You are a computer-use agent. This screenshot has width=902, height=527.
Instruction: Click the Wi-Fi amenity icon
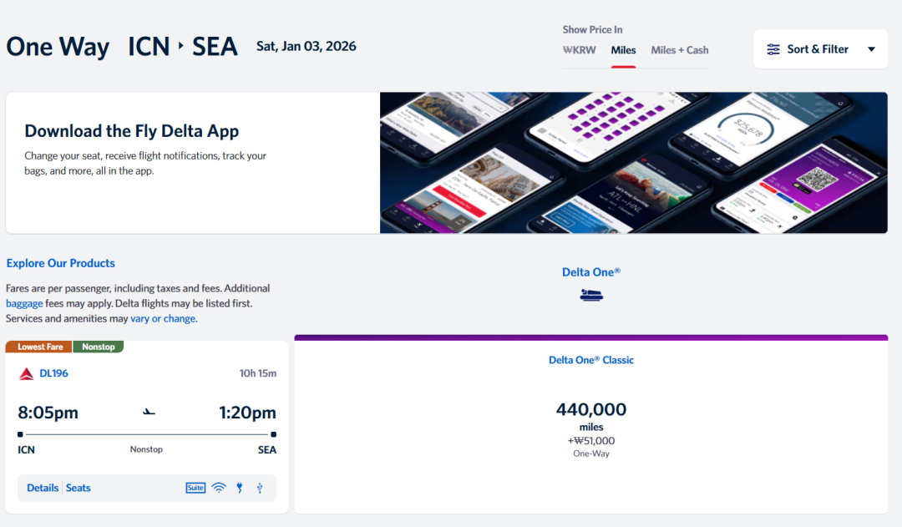pos(219,488)
